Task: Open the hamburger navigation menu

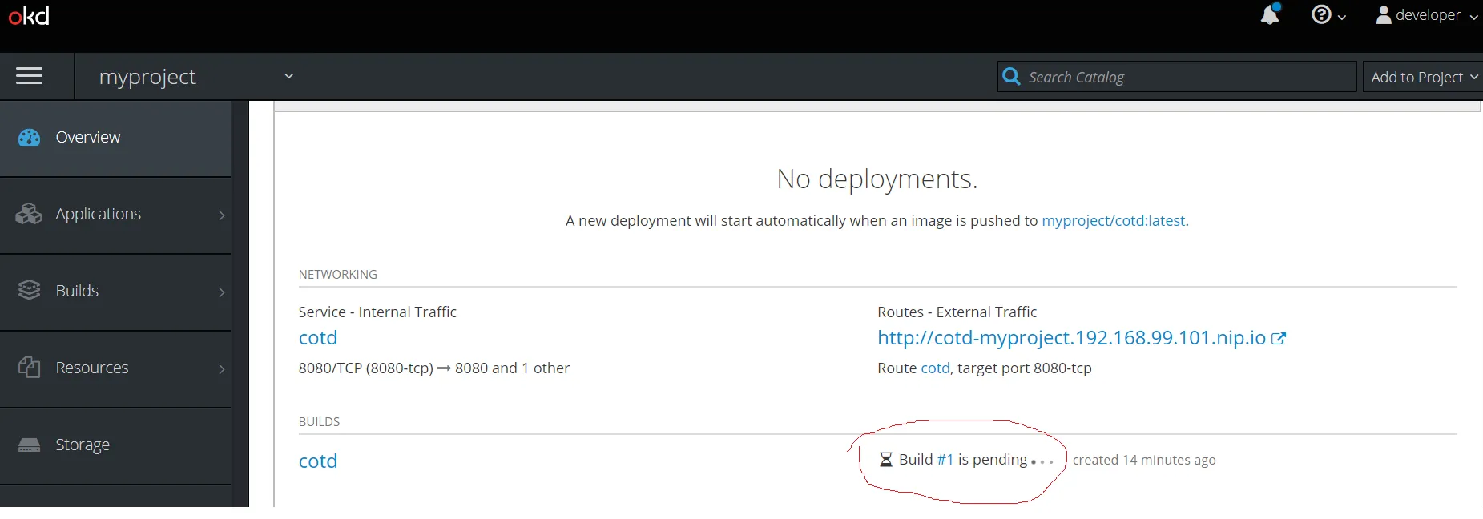Action: 30,76
